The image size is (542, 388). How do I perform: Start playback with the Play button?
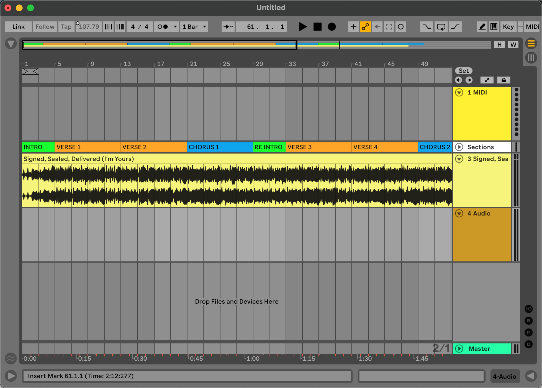coord(303,27)
